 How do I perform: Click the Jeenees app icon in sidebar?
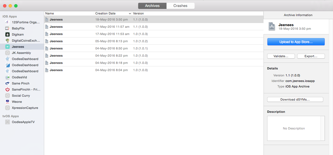pyautogui.click(x=8, y=47)
